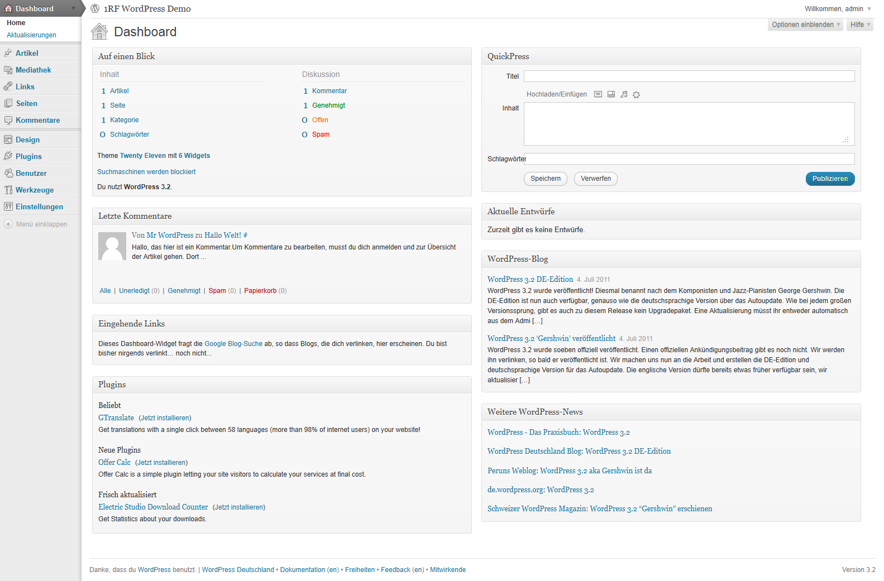Open Dokumentation (en) footer link
884x581 pixels.
[309, 570]
